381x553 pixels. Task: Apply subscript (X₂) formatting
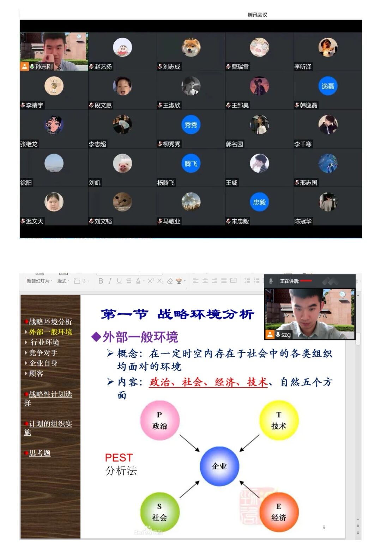160,281
